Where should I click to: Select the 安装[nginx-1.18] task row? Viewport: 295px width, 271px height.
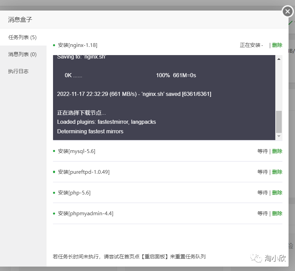pos(168,45)
